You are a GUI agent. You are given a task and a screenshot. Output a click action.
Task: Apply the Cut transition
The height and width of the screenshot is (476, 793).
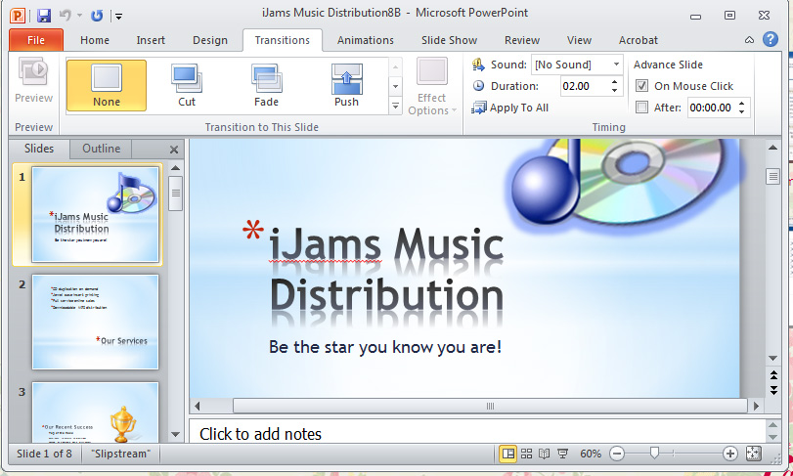[x=187, y=85]
